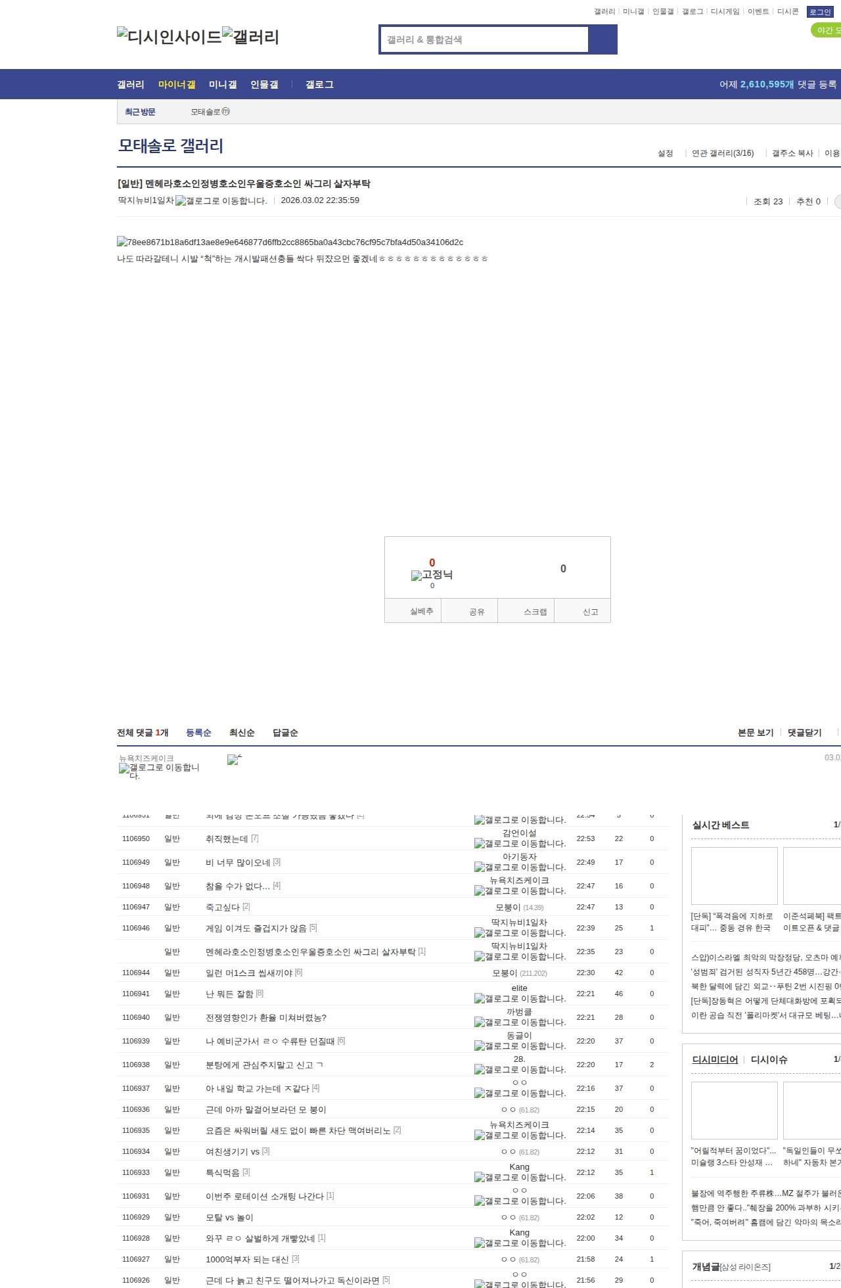Click the blue search button beside search field
This screenshot has height=1288, width=841.
point(602,39)
